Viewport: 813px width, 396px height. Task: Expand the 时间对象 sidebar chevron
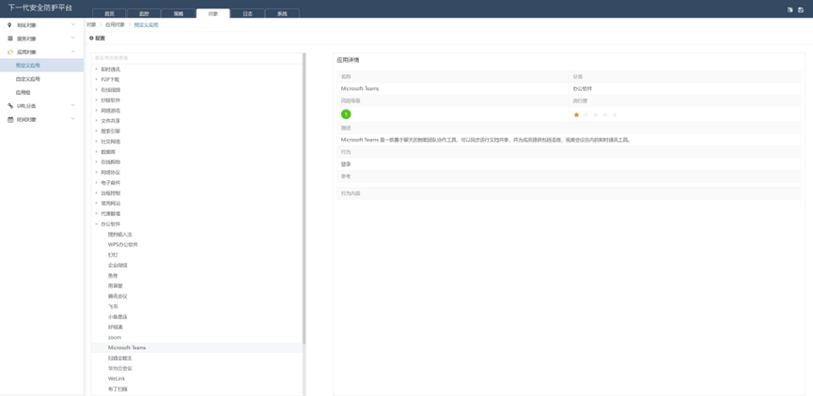[x=73, y=119]
